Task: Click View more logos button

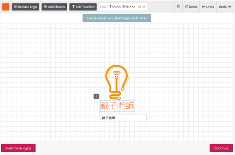Action: (18, 148)
